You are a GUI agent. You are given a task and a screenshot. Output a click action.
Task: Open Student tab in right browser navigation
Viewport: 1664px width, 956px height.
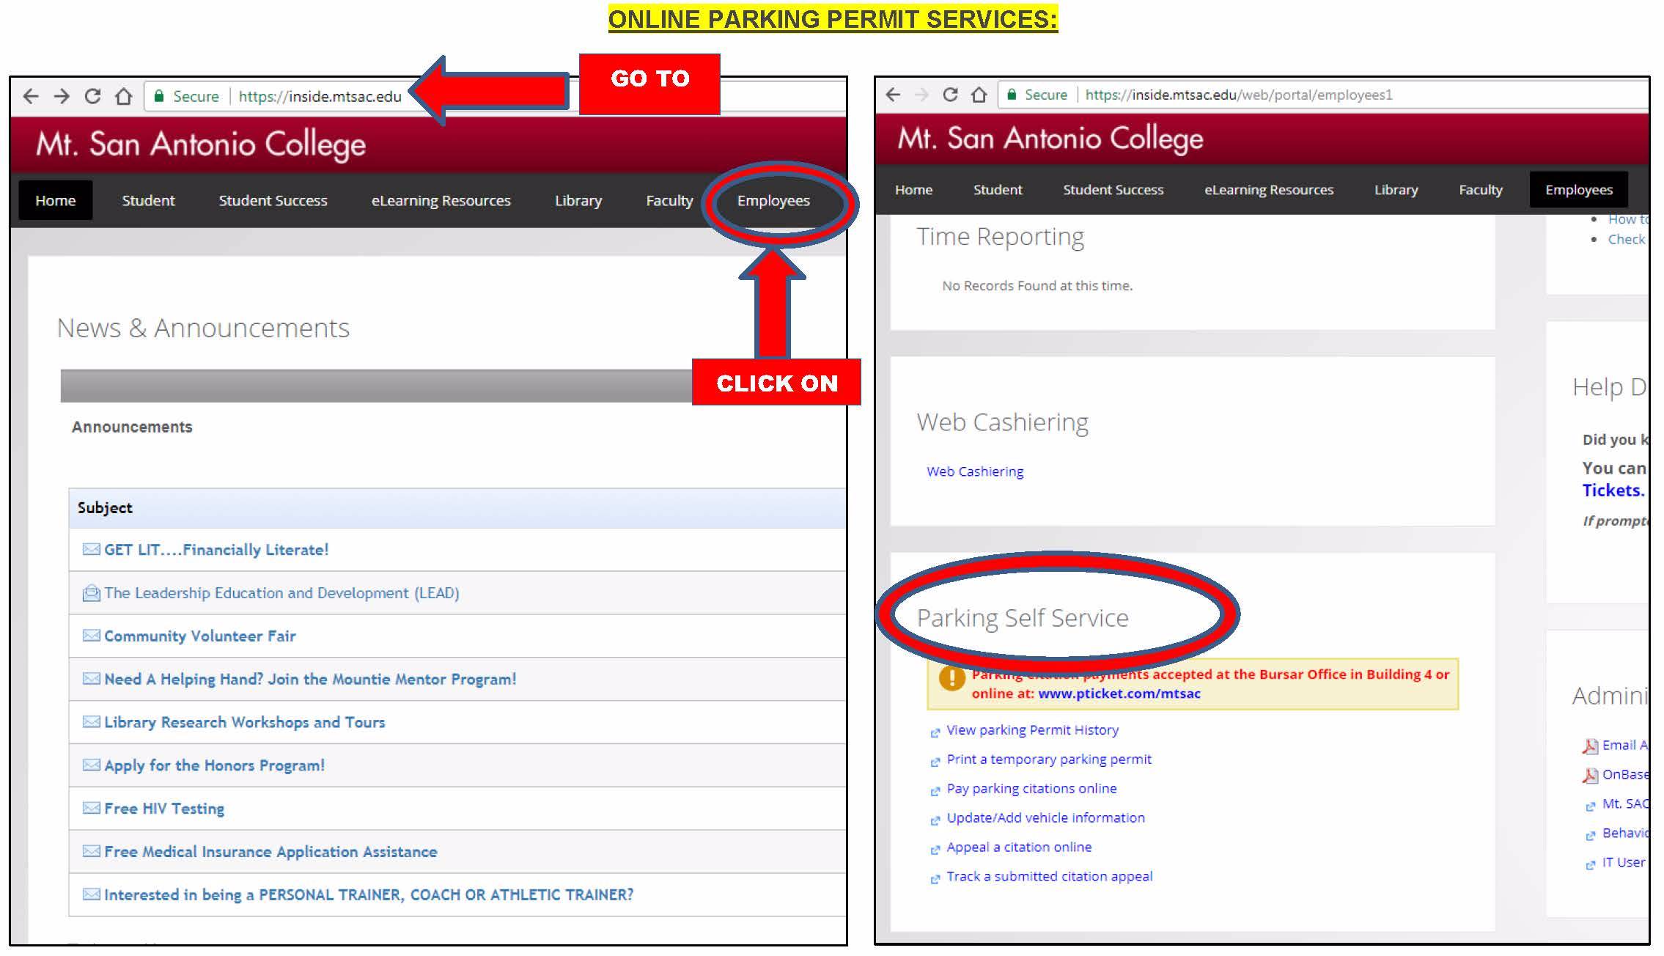pyautogui.click(x=998, y=189)
